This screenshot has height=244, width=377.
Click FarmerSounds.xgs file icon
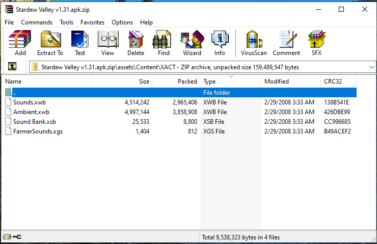pos(8,131)
